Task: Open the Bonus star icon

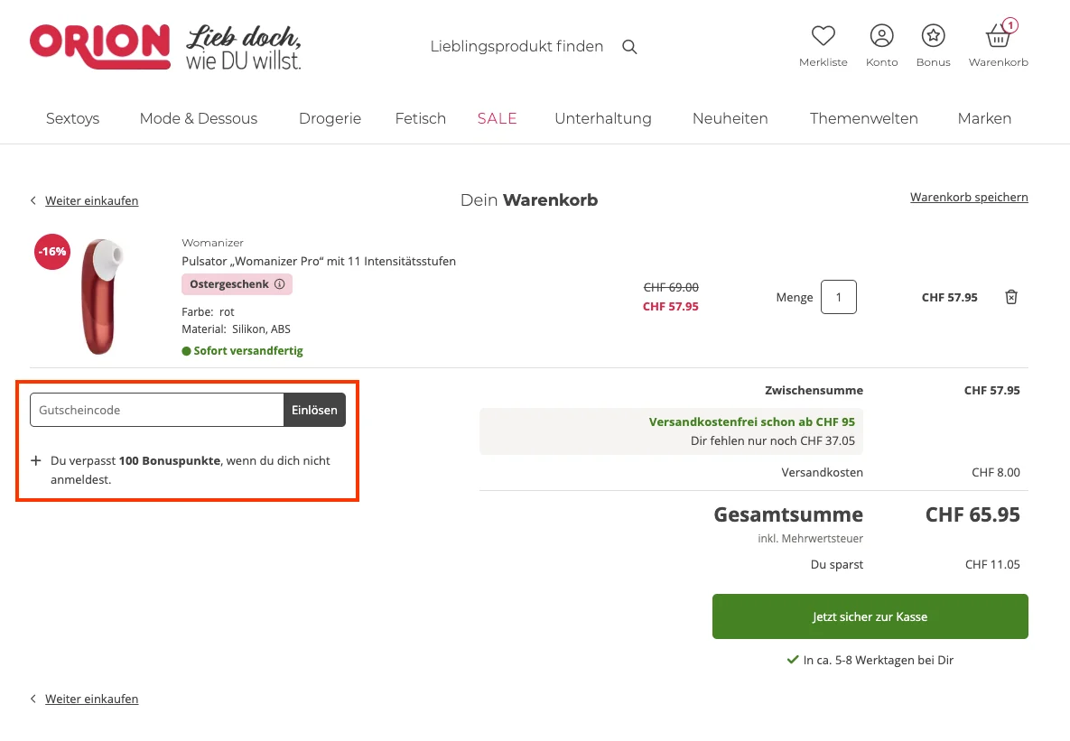Action: [933, 34]
